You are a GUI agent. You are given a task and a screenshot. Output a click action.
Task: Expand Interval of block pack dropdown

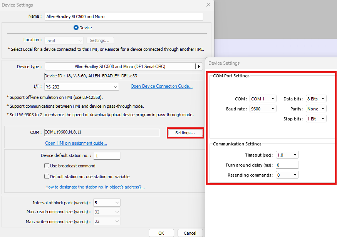107,203
